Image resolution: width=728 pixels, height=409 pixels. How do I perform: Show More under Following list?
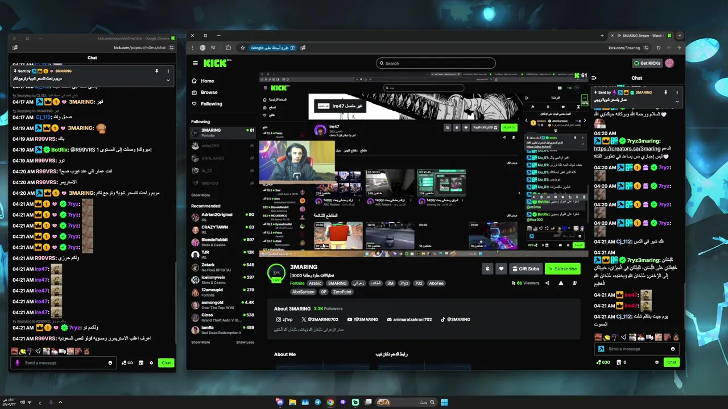(200, 195)
